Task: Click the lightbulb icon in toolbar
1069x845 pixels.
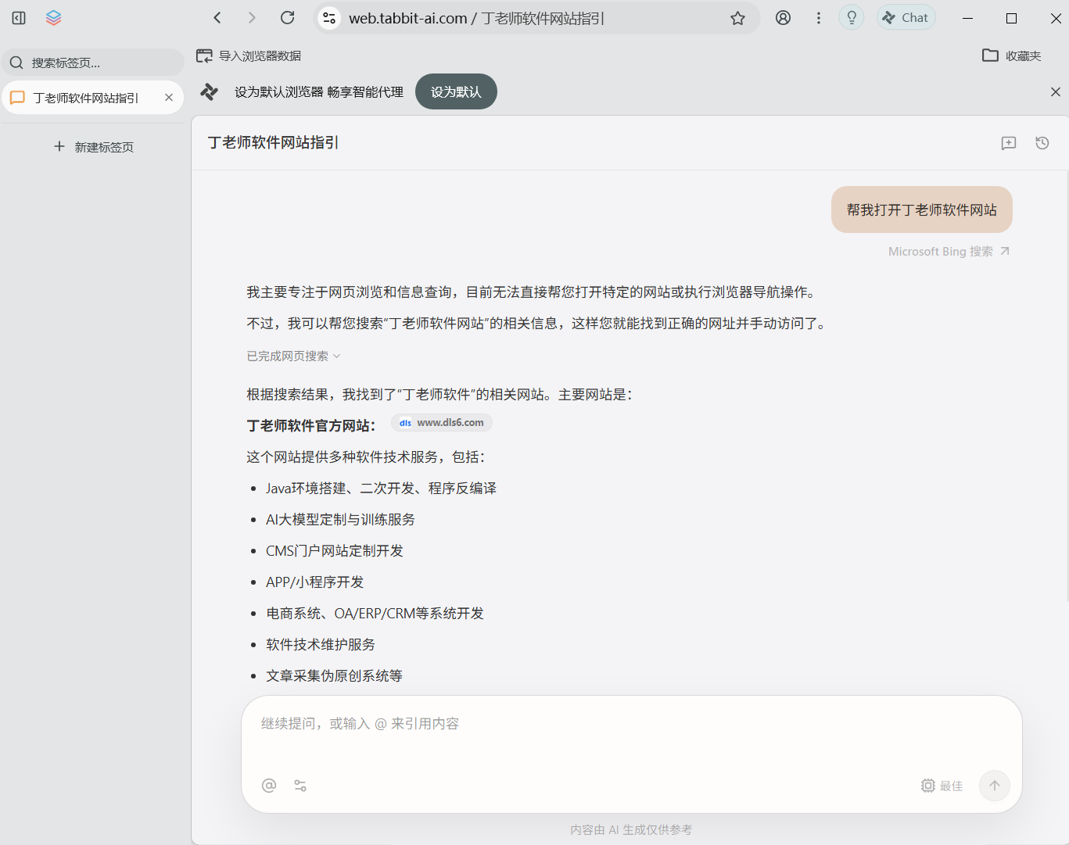Action: (851, 18)
